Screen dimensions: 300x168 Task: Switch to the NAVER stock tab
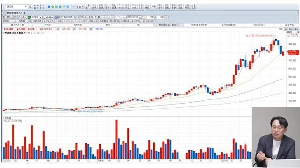78,25
